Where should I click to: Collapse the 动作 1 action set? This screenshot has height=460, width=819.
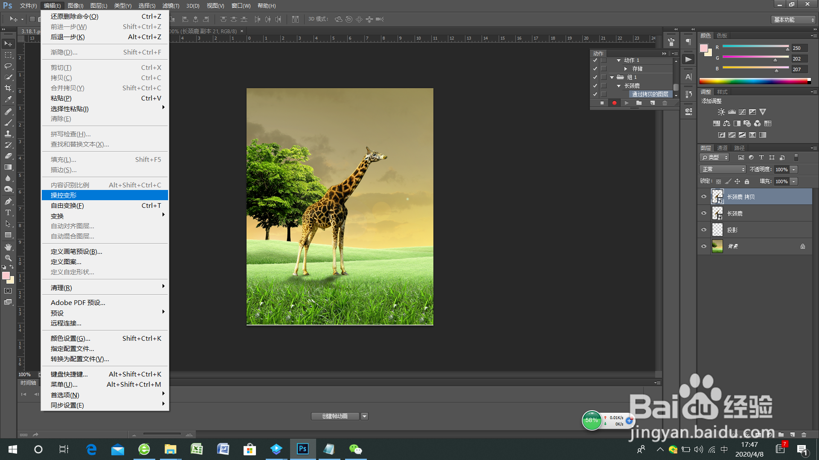pos(619,60)
